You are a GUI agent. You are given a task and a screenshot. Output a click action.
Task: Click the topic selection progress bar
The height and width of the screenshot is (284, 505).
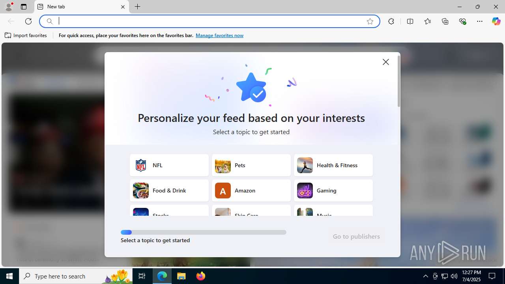tap(204, 232)
